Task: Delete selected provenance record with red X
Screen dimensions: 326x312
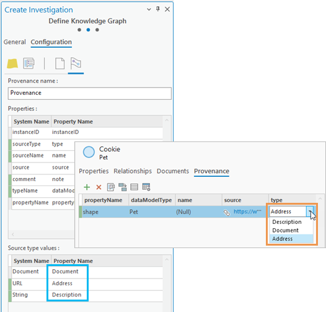Action: point(99,187)
